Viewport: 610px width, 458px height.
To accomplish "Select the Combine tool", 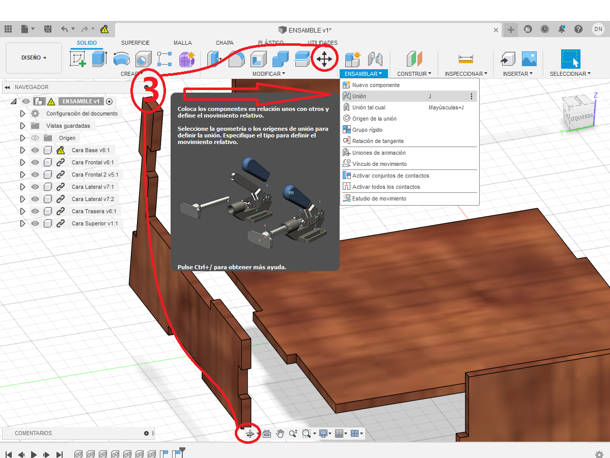I will point(281,59).
